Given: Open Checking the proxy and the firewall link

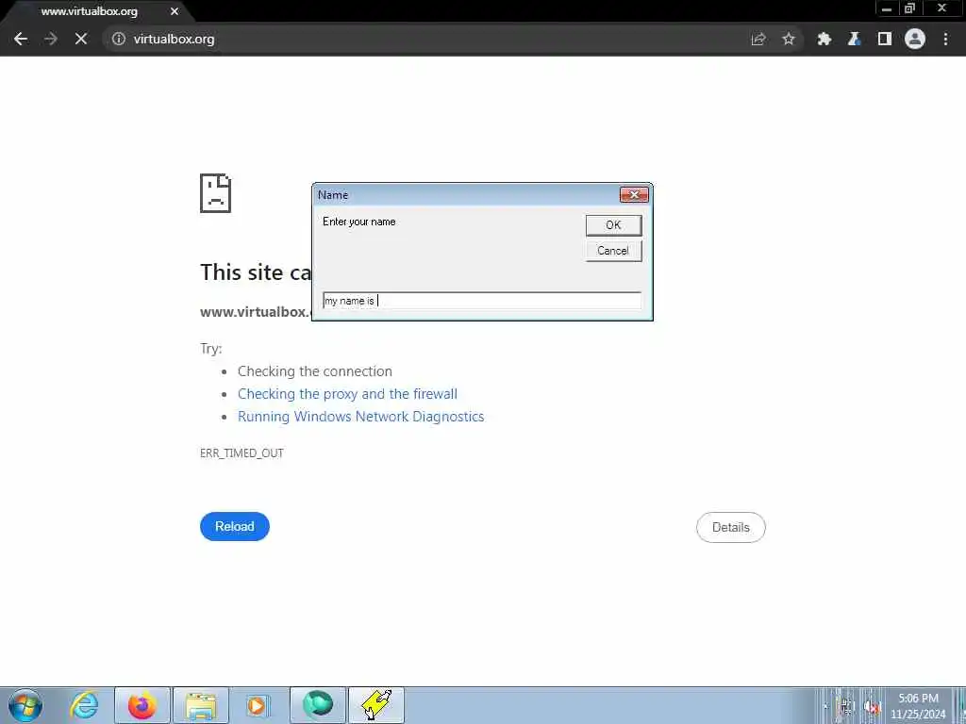Looking at the screenshot, I should [x=347, y=394].
